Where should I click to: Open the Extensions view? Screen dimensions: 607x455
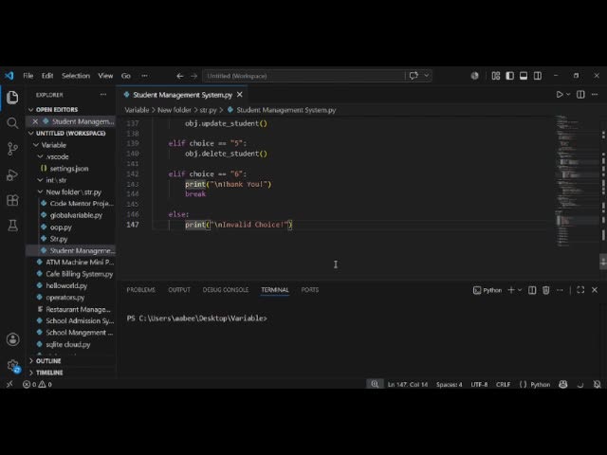coord(12,200)
